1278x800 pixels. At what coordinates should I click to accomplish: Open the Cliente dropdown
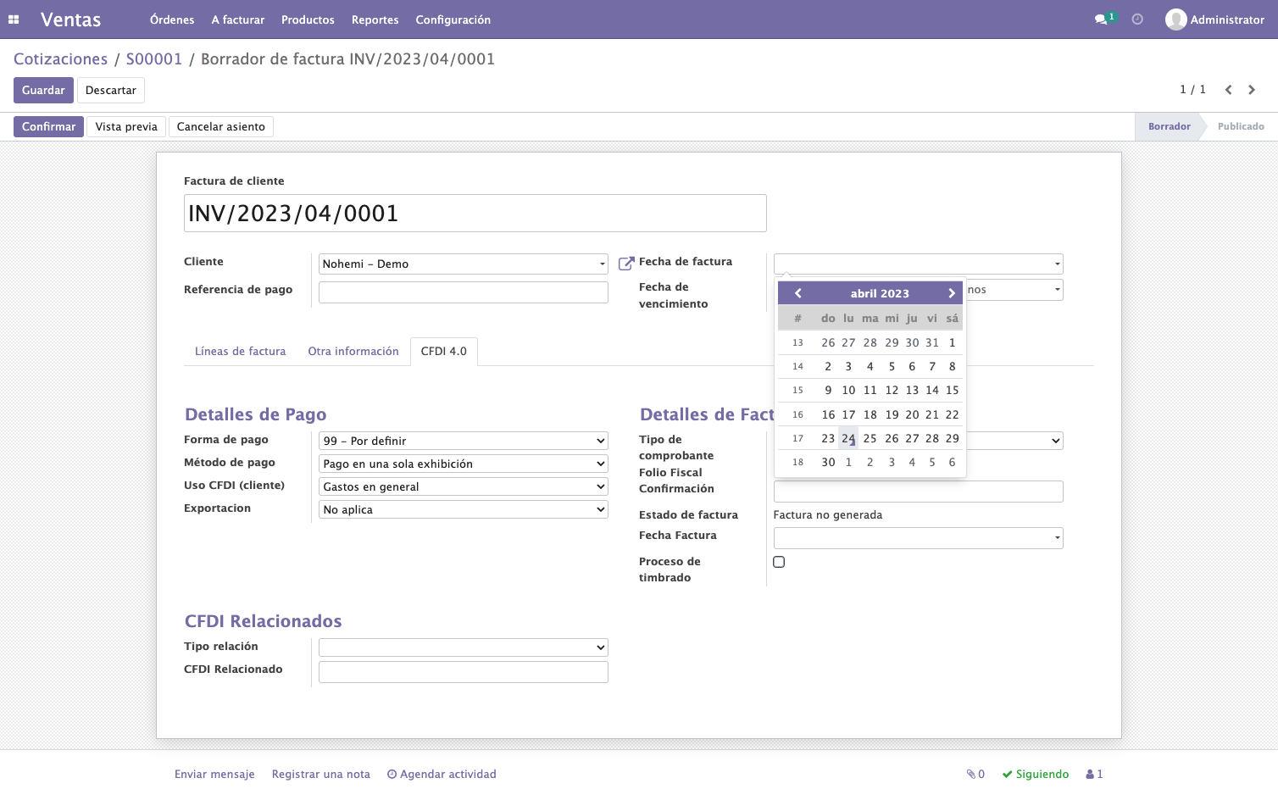pyautogui.click(x=464, y=264)
